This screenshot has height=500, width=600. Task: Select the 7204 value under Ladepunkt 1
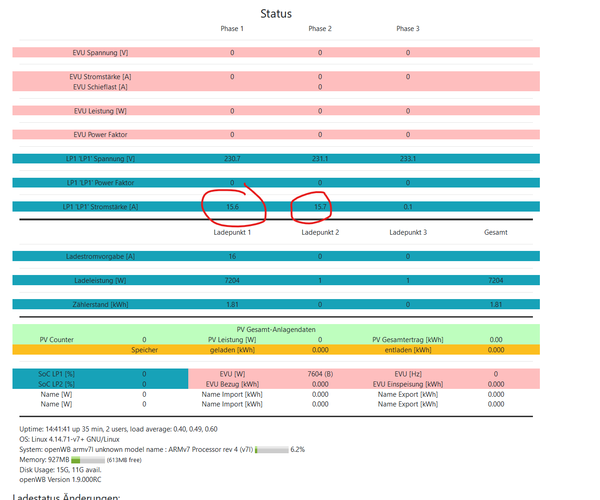[x=232, y=281]
